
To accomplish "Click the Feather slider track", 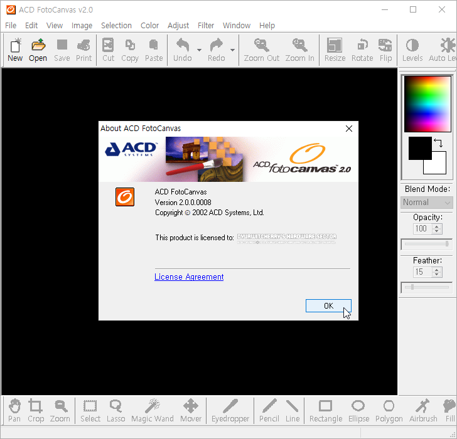I will click(427, 287).
